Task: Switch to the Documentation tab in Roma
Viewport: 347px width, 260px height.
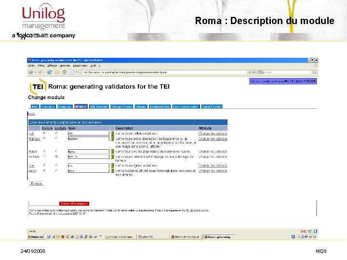Action: (160, 106)
